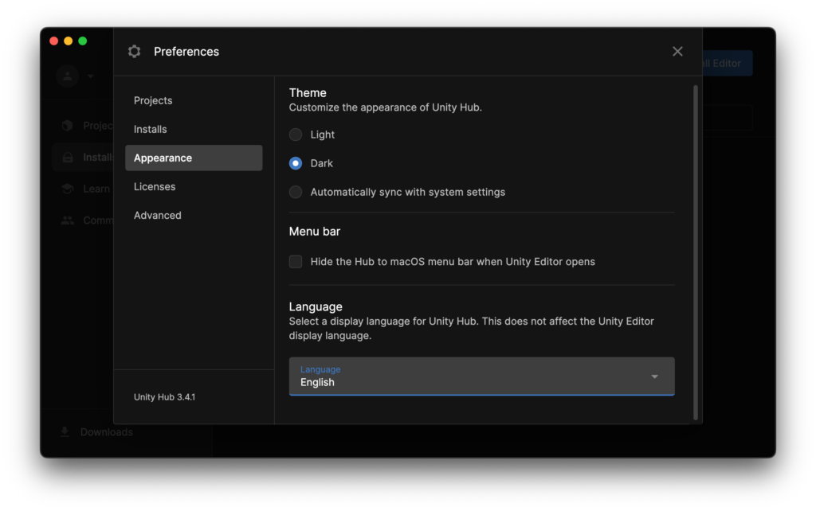Click the yellow minimize window button
The image size is (816, 511).
click(x=69, y=41)
